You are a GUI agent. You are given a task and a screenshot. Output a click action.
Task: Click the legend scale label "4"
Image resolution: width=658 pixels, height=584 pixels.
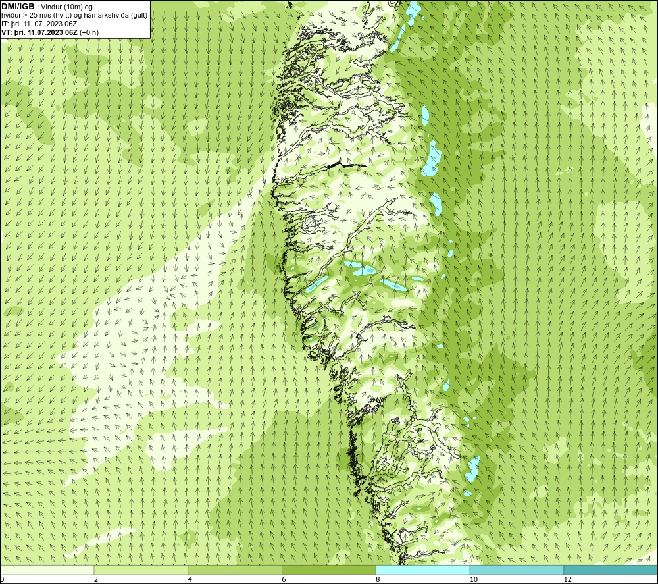(x=190, y=580)
